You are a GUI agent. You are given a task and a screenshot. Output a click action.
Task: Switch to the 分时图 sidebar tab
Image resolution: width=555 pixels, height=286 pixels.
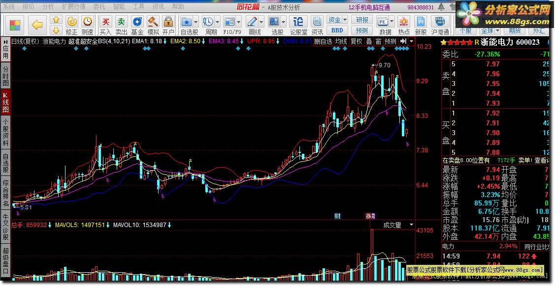pyautogui.click(x=5, y=75)
